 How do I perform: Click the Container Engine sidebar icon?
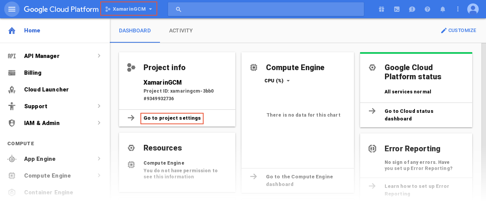(x=12, y=192)
